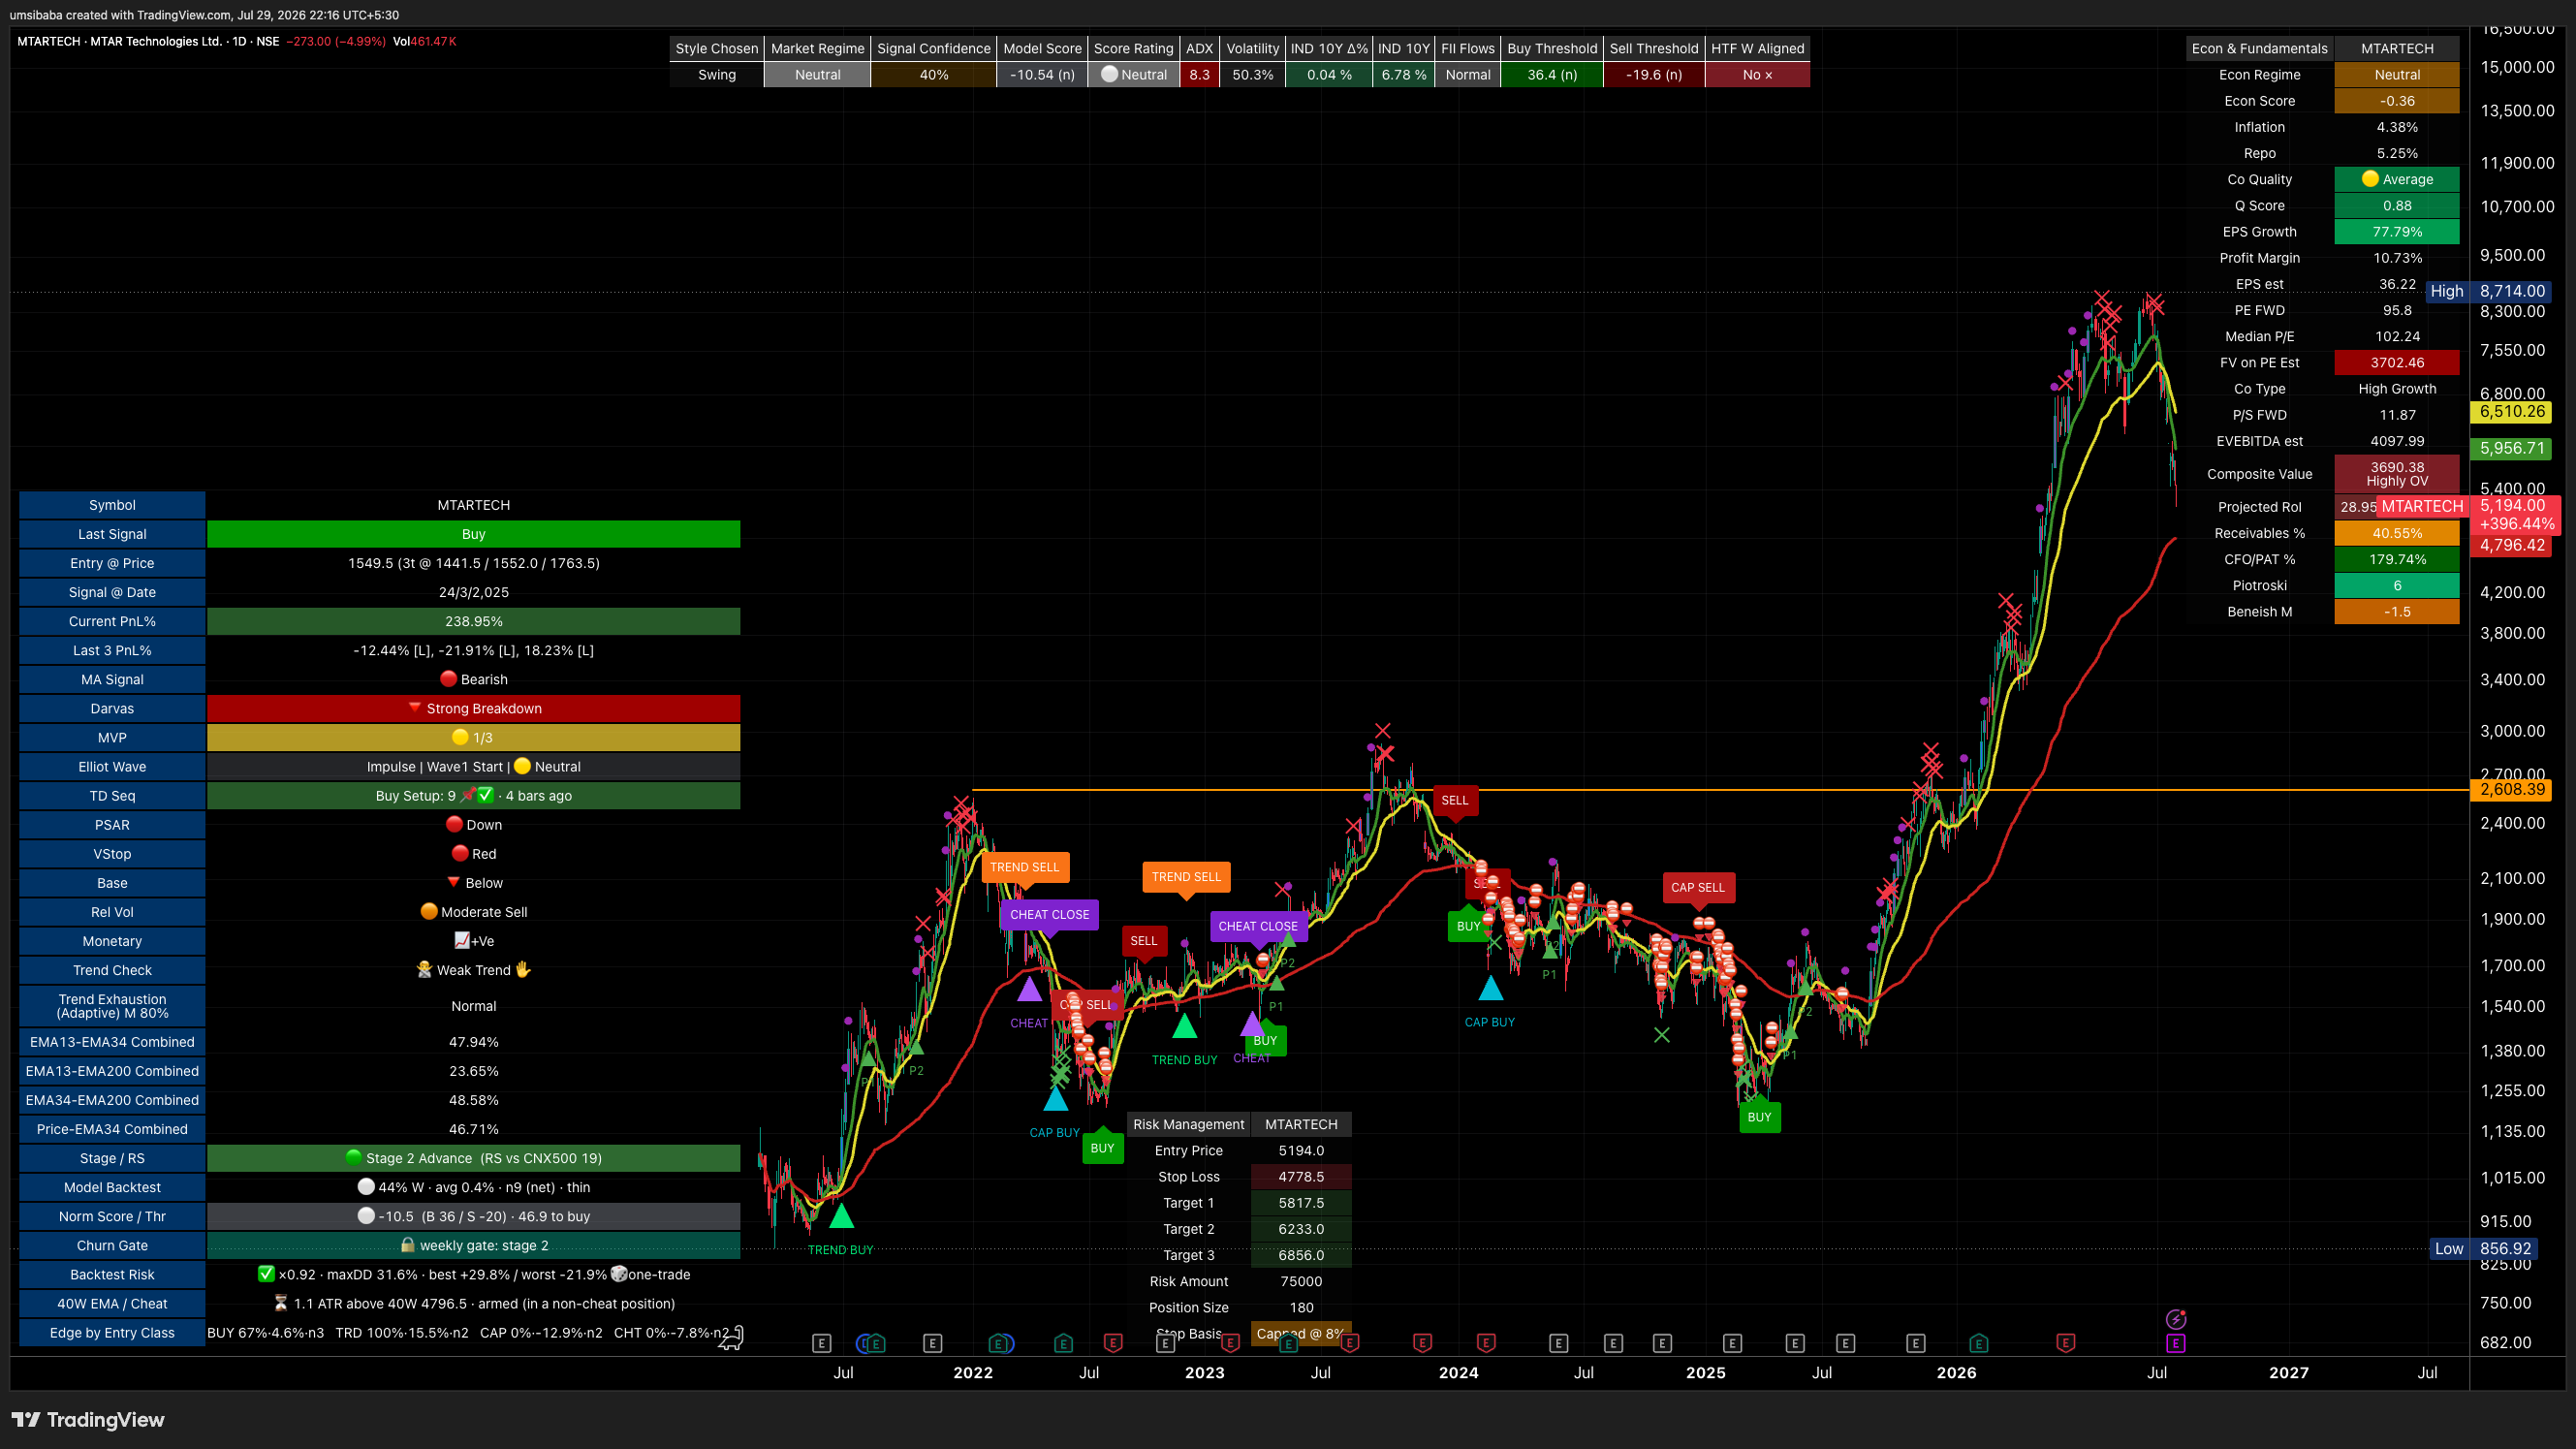Click the green BUY label in early 2024
The image size is (2576, 1449).
[x=1469, y=926]
